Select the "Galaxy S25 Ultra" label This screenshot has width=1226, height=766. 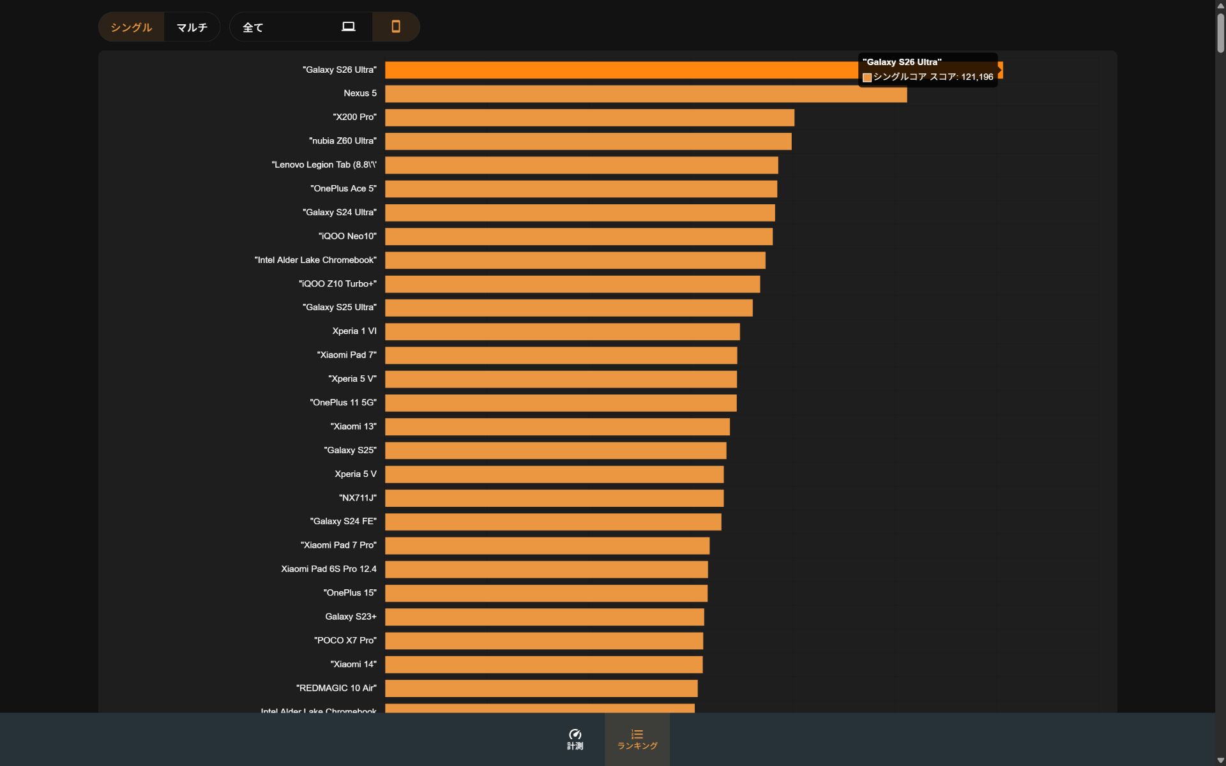tap(340, 308)
